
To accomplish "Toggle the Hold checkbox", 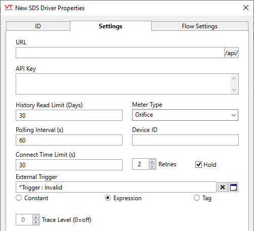I will click(198, 164).
